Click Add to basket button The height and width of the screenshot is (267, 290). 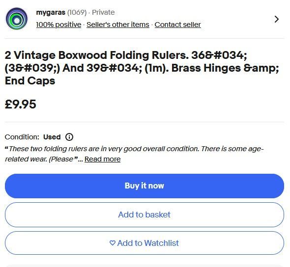click(145, 215)
